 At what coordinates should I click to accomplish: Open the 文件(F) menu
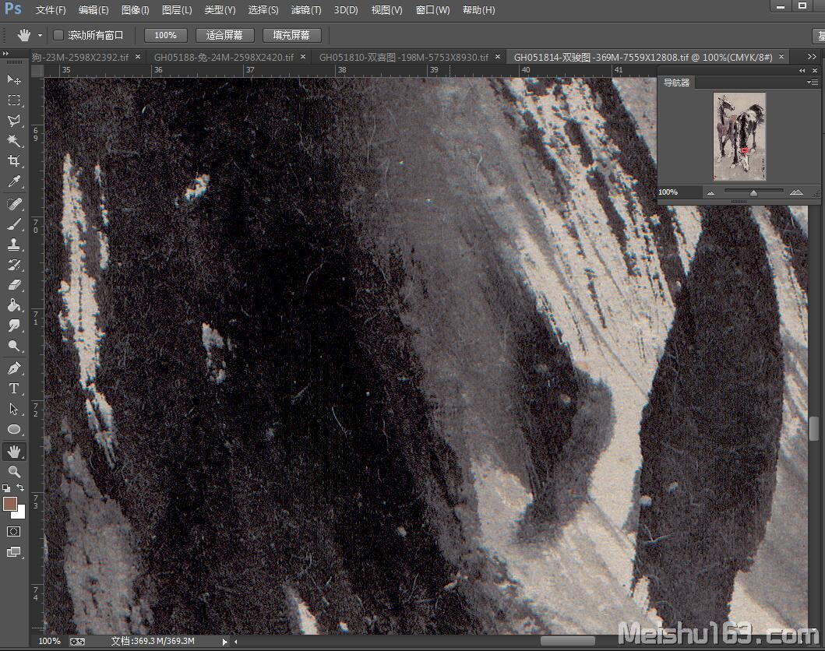51,10
